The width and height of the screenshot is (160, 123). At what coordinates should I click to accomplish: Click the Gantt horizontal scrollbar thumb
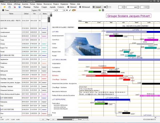pyautogui.click(x=76, y=117)
